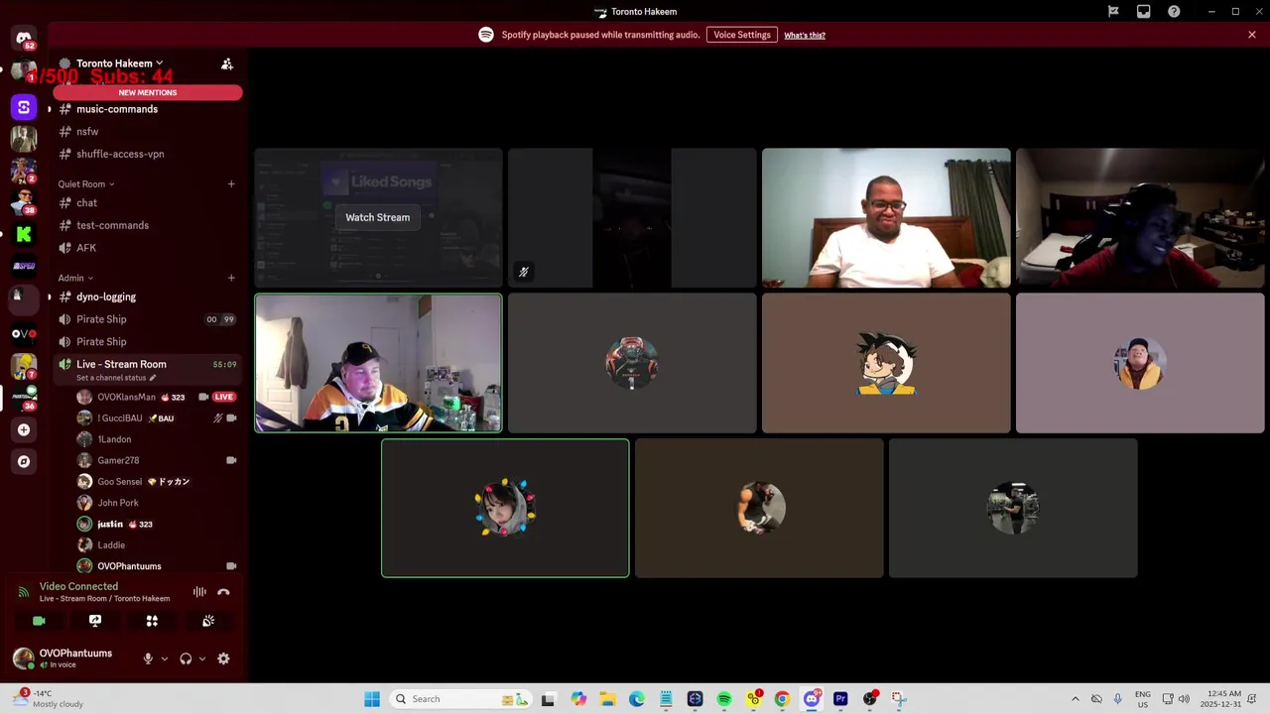1270x714 pixels.
Task: Open Discord direct messages home icon
Action: click(x=24, y=38)
